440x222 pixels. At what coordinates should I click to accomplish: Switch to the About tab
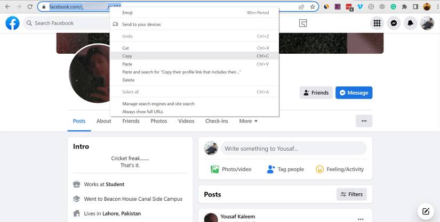coord(104,121)
